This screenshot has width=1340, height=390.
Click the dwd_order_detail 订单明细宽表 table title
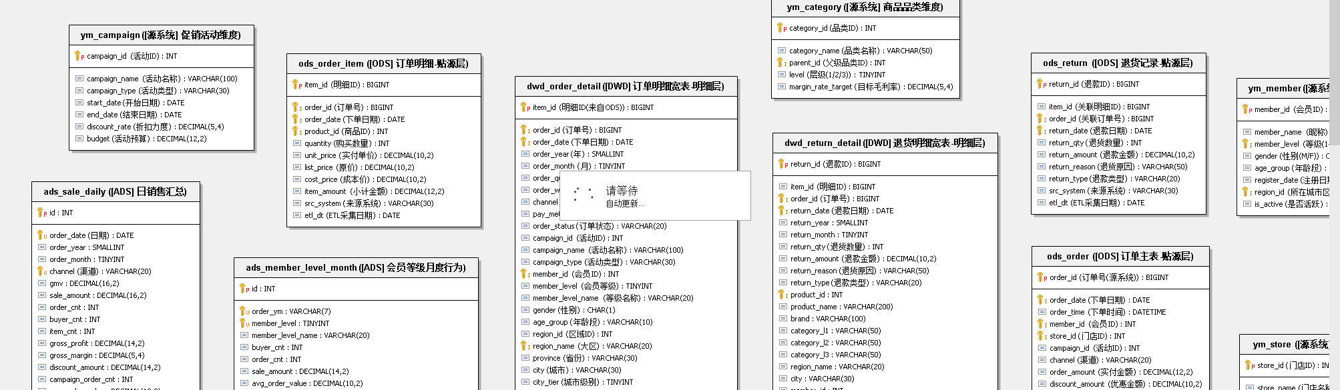(x=625, y=87)
